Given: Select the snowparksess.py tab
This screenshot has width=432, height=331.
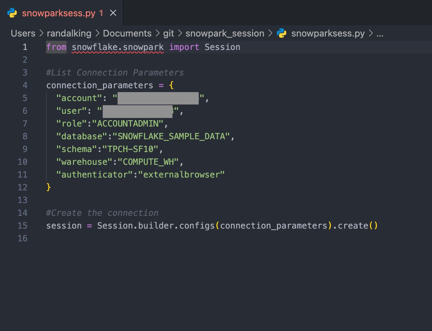Looking at the screenshot, I should [58, 13].
